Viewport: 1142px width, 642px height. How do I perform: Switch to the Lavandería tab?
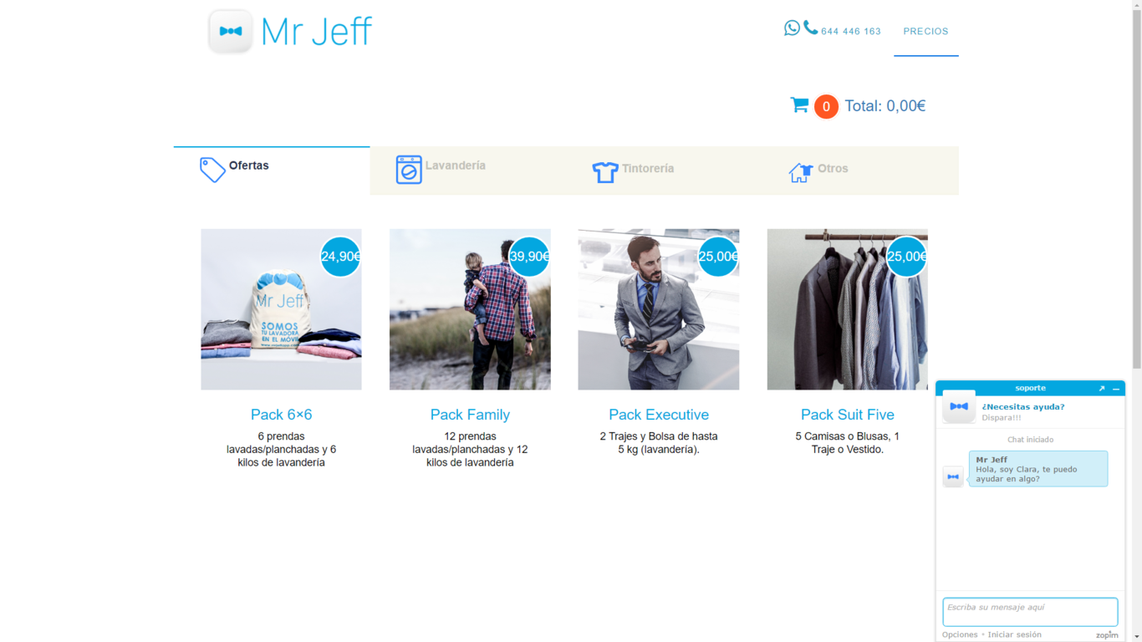455,166
